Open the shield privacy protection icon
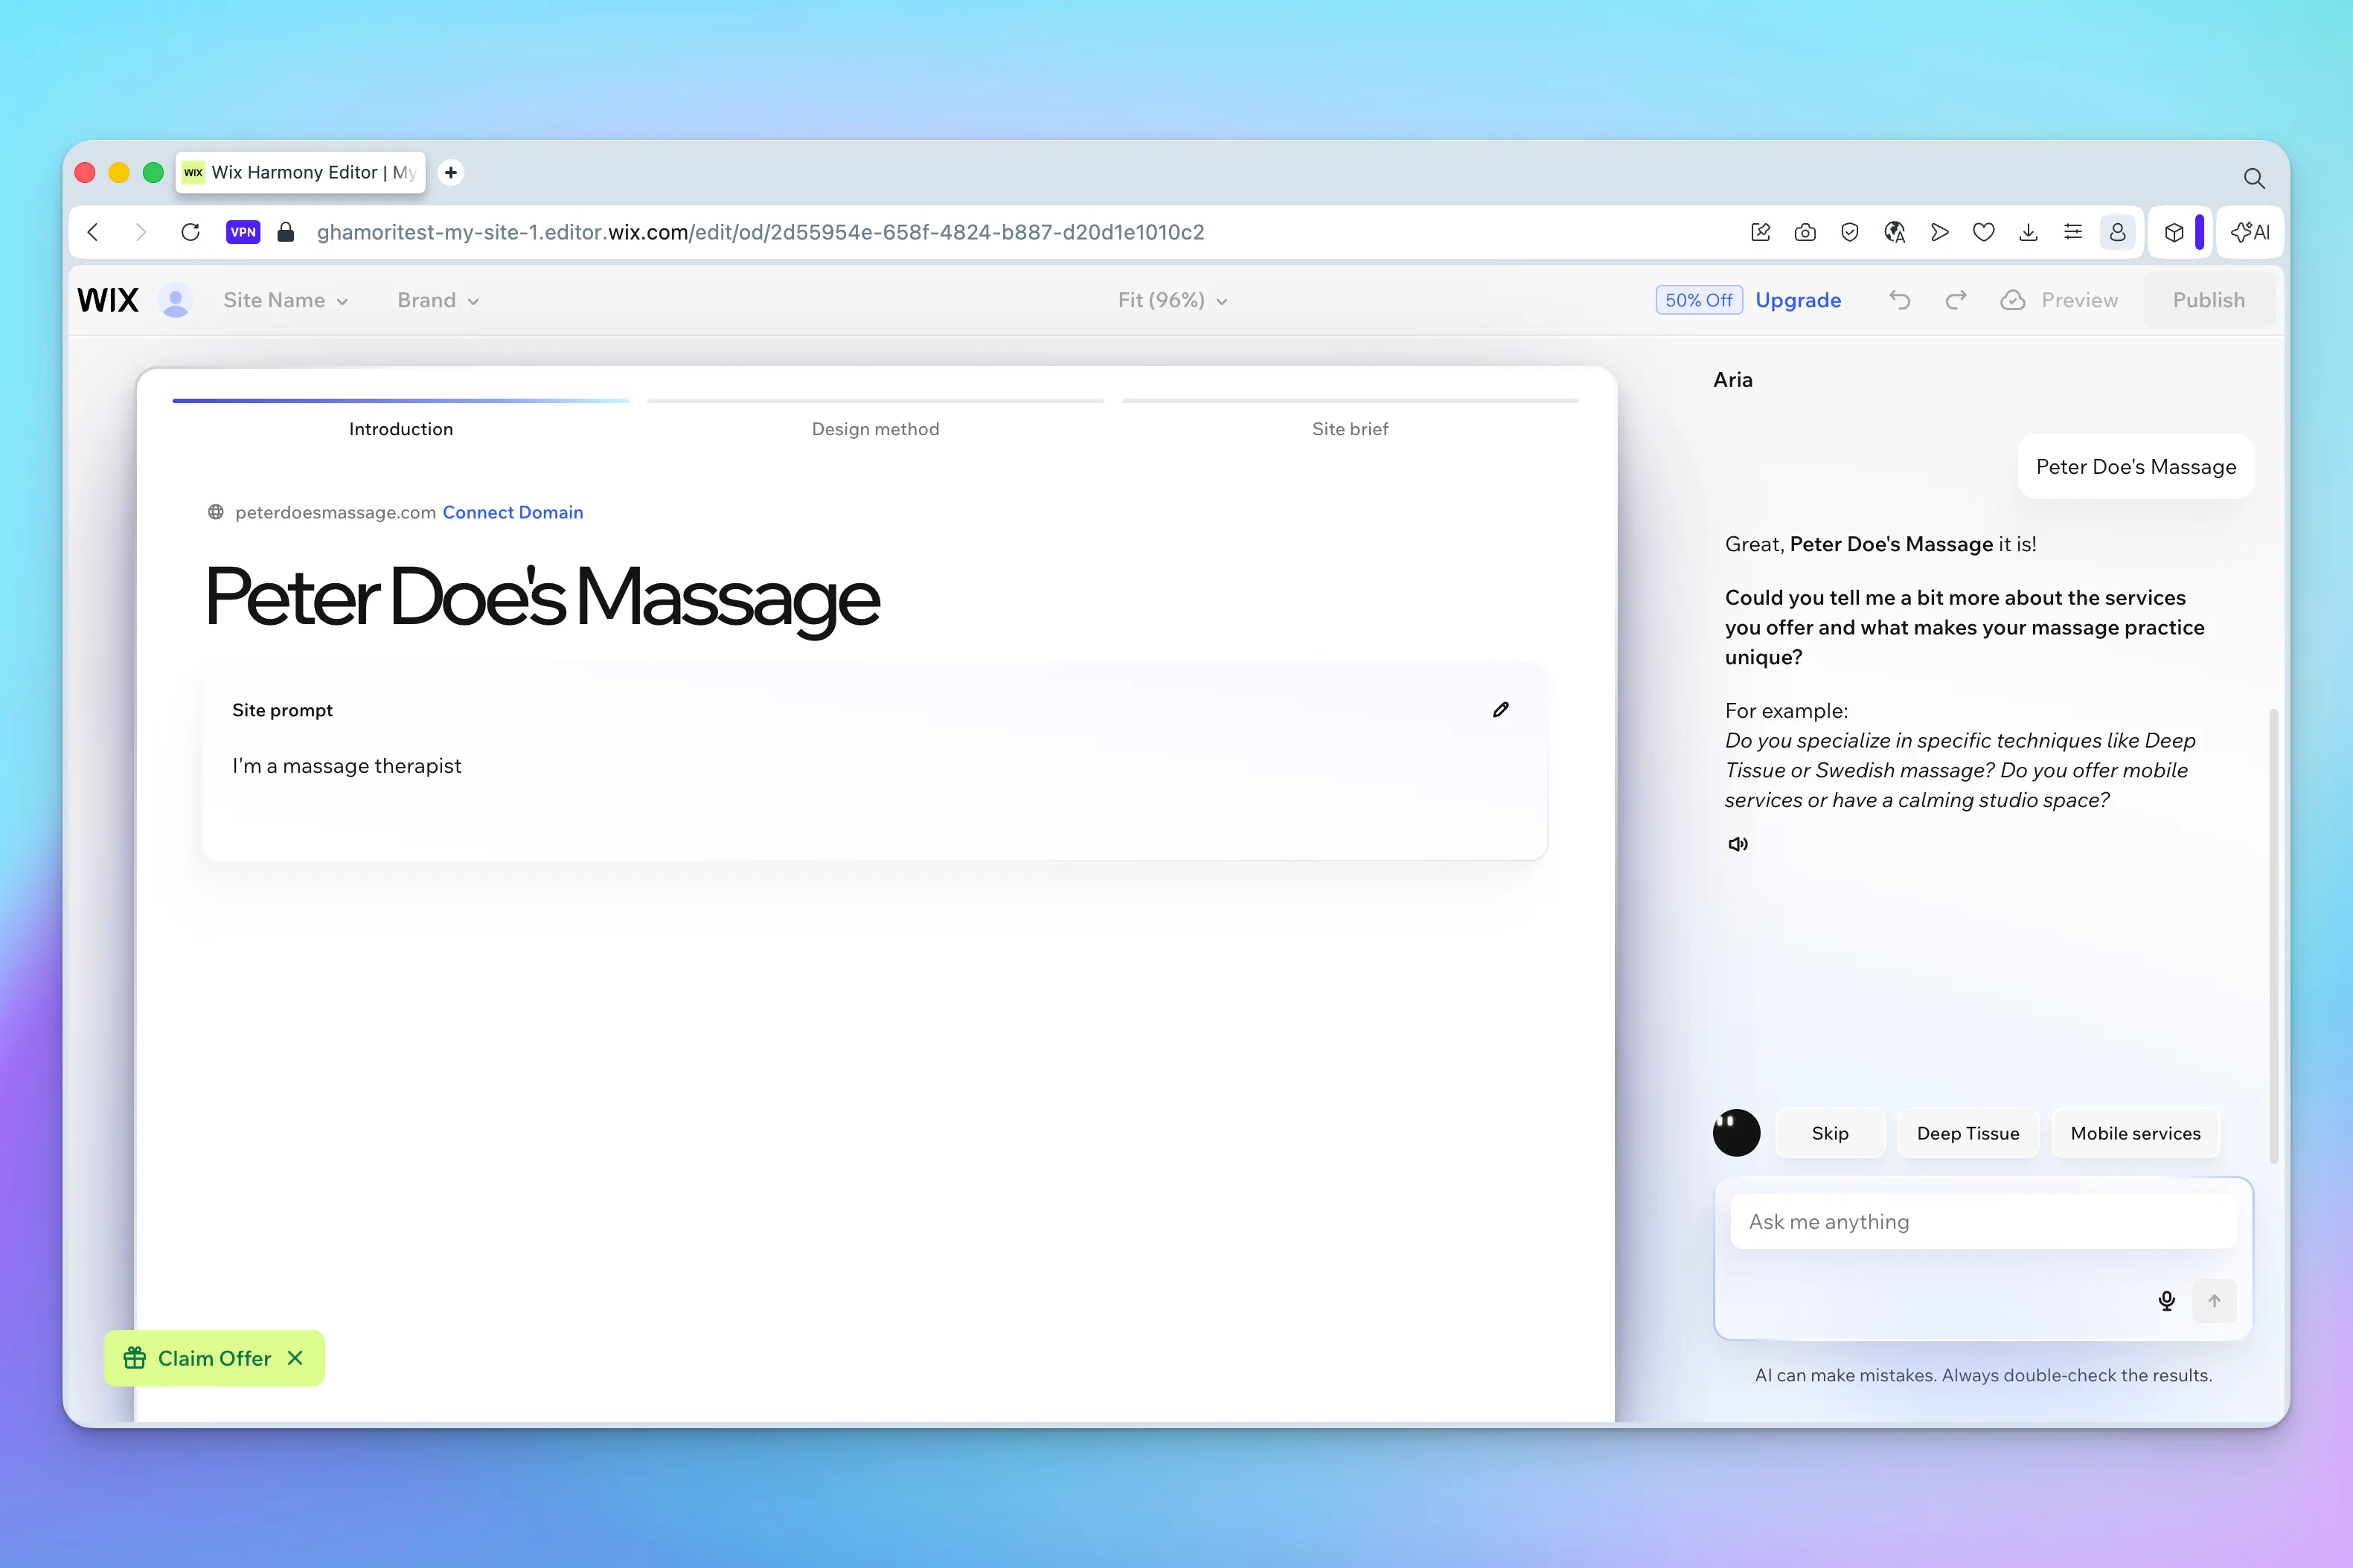2353x1568 pixels. pos(1850,232)
